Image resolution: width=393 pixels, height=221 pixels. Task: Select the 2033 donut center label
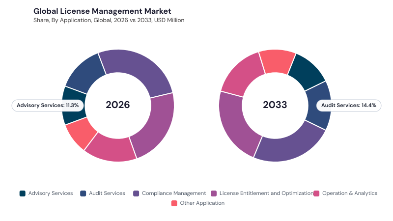click(275, 105)
